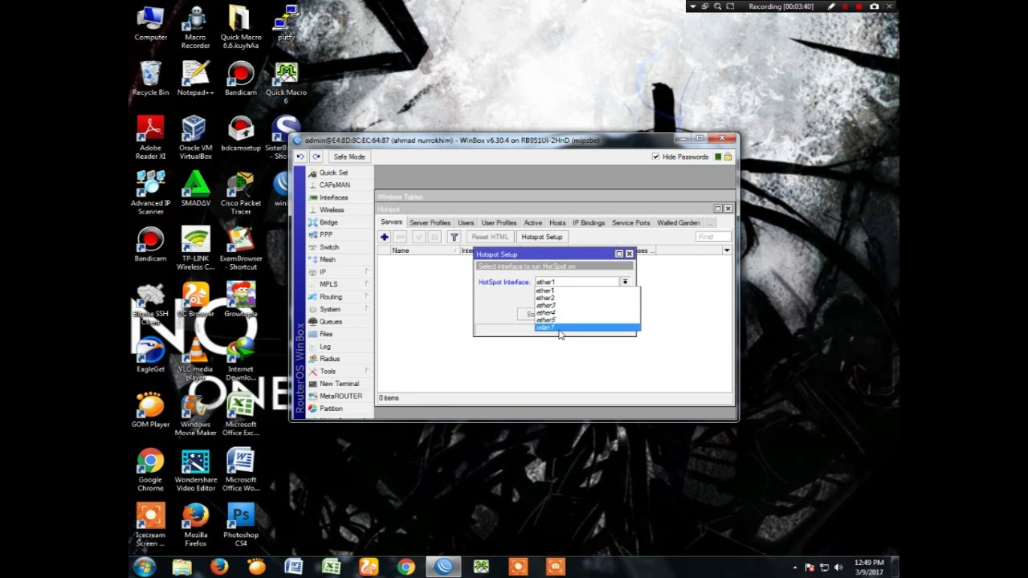Switch to the Hosts tab
Viewport: 1028px width, 578px height.
557,222
